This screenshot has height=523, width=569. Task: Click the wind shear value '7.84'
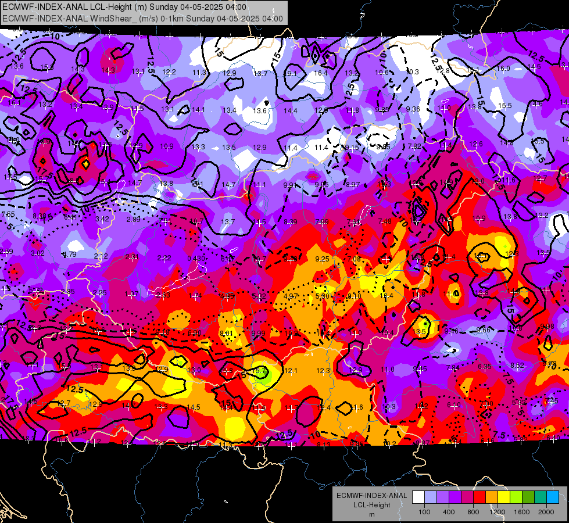coord(453,368)
